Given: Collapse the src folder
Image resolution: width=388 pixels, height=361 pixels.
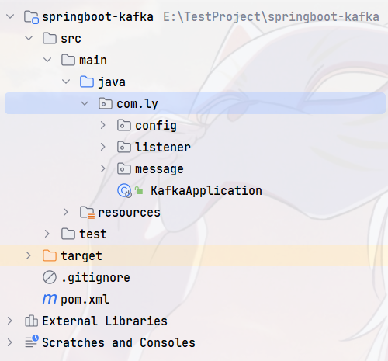Looking at the screenshot, I should [x=29, y=38].
